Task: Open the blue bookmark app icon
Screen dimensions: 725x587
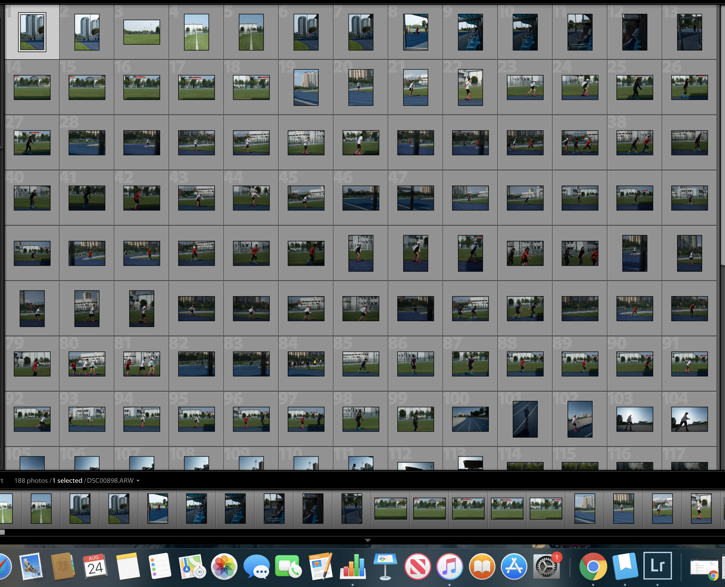Action: click(625, 566)
